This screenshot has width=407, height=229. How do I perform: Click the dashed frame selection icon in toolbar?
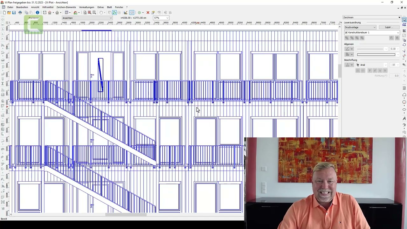[45, 13]
